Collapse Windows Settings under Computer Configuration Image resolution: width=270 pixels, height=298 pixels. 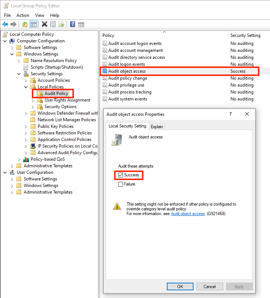[x=12, y=54]
